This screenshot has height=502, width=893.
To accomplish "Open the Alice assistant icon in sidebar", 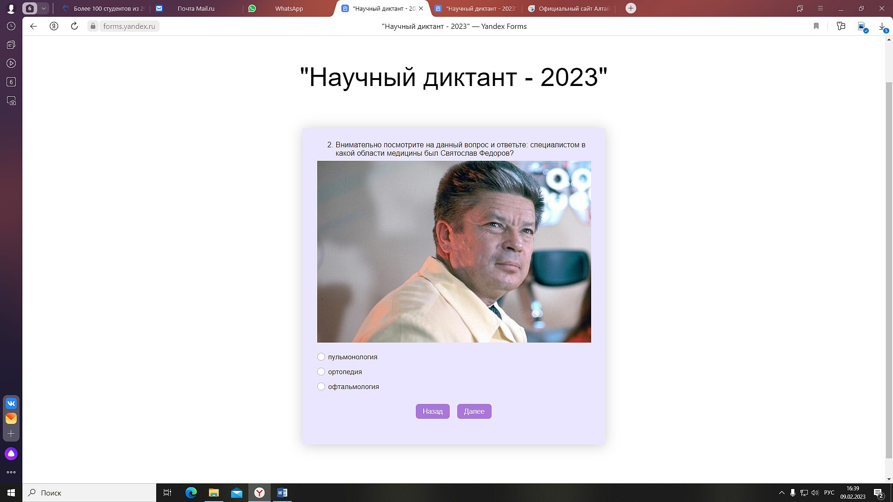I will (11, 454).
